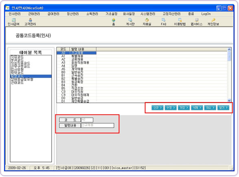Screen dimensions: 239x177
Task: Open the 인사관리 menu
Action: [x=15, y=14]
